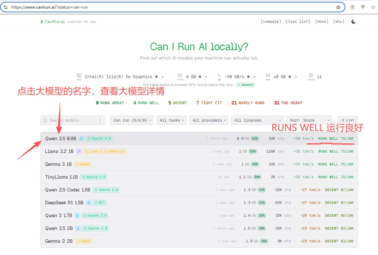This screenshot has height=255, width=378.
Task: Click the lightbulb icon beside DeepSeek R1 1.5B
Action: pos(89,203)
